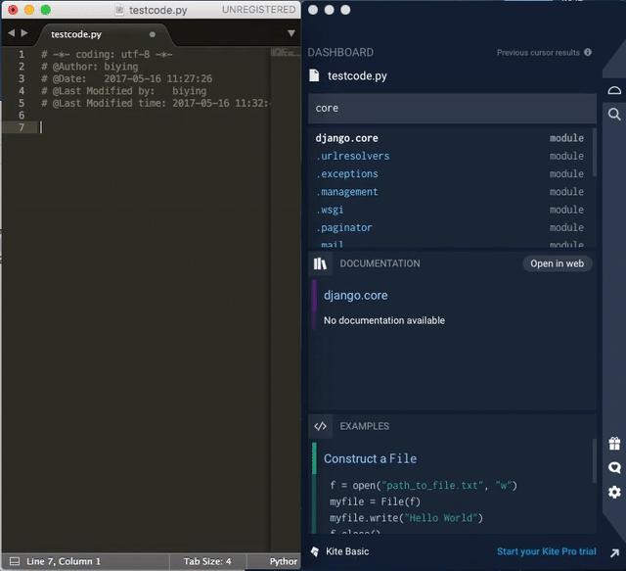Click the dome icon at sidebar top
626x571 pixels.
click(614, 90)
